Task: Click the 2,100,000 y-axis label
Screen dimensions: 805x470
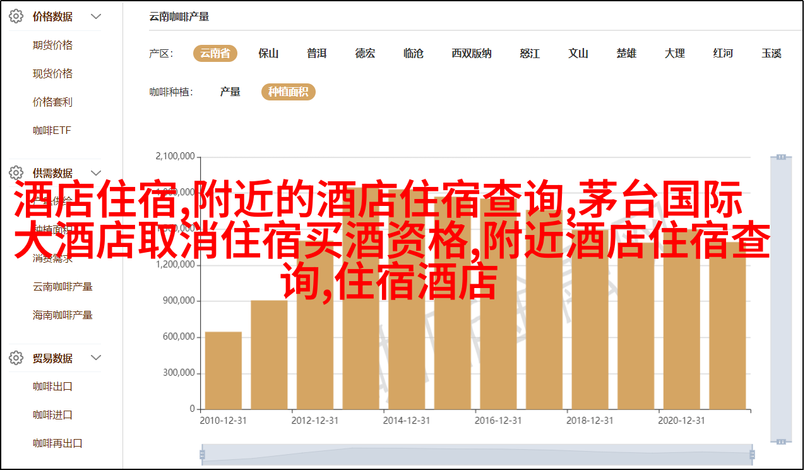Action: pyautogui.click(x=175, y=157)
